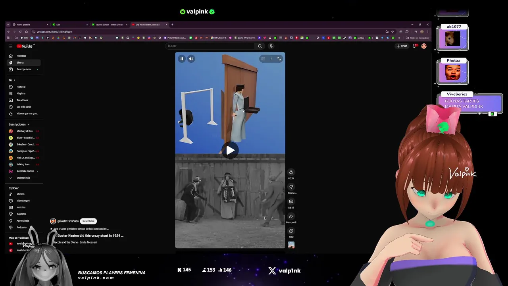Open Talking Tom channel
The image size is (508, 286).
(x=24, y=164)
